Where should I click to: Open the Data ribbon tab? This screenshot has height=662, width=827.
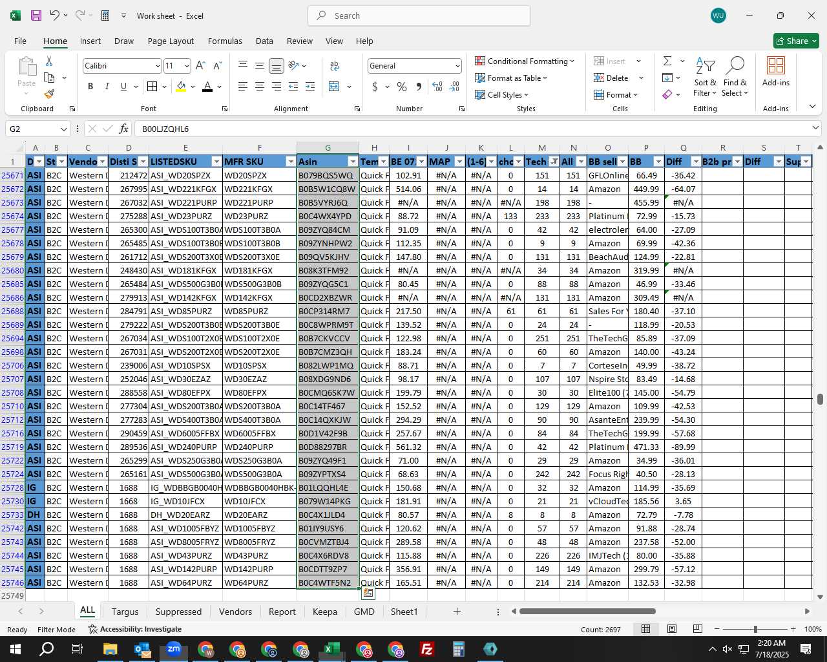pyautogui.click(x=264, y=41)
